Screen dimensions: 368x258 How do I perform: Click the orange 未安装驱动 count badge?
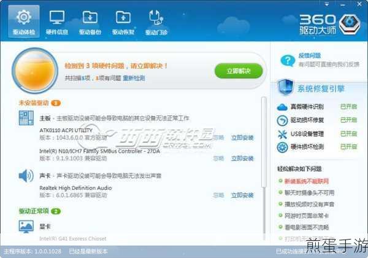(x=56, y=103)
